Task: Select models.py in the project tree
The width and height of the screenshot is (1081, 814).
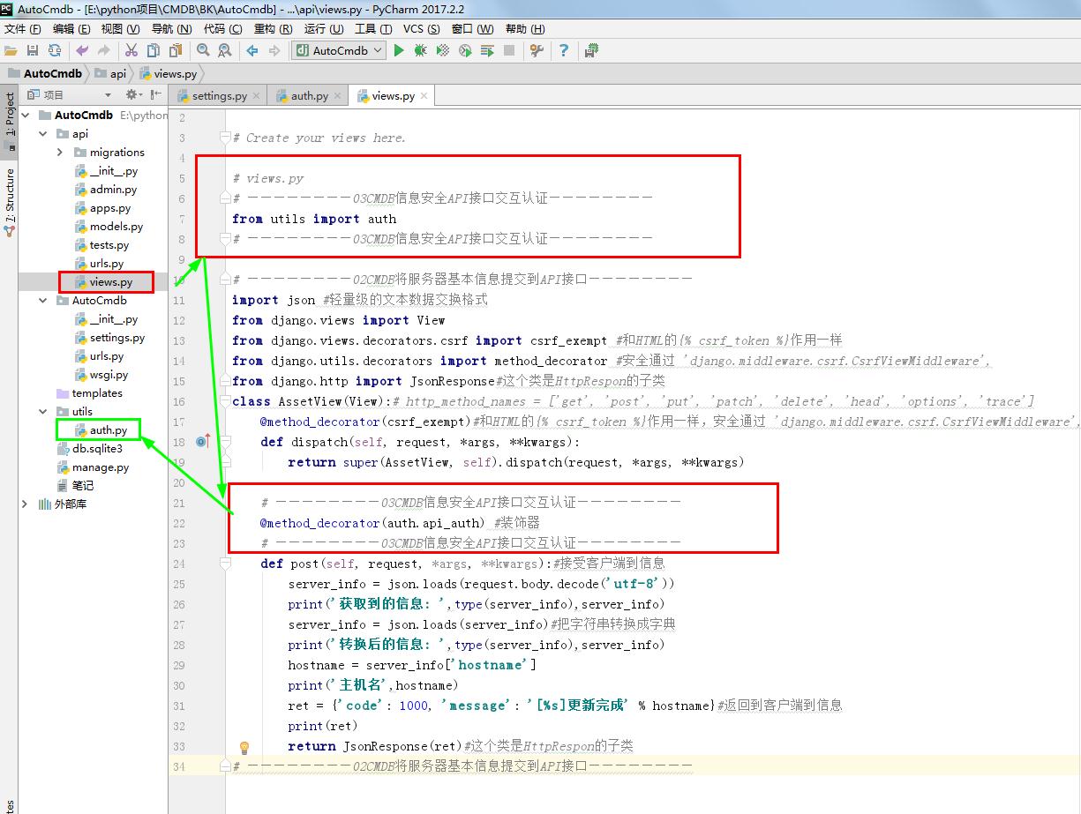Action: point(116,227)
